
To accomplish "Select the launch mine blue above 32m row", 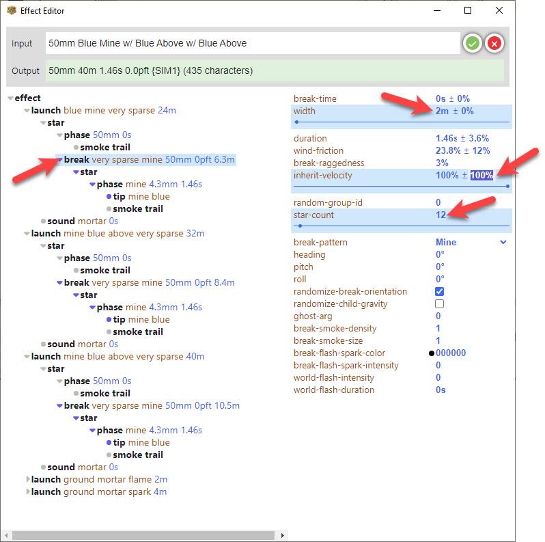I will coord(117,234).
